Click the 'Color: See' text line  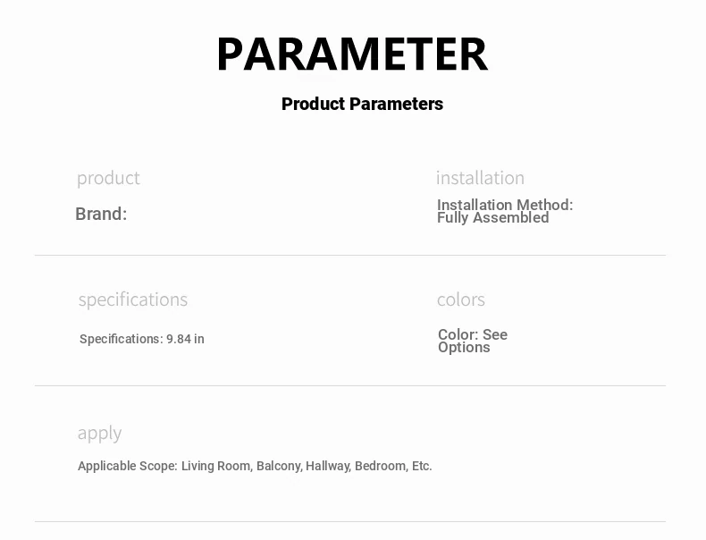point(473,334)
